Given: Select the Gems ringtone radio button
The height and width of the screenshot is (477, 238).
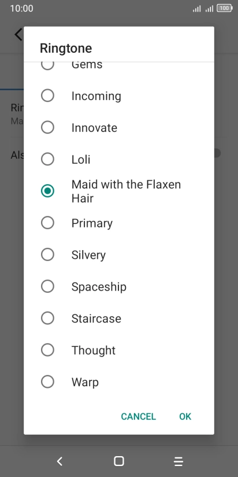Looking at the screenshot, I should click(x=47, y=65).
